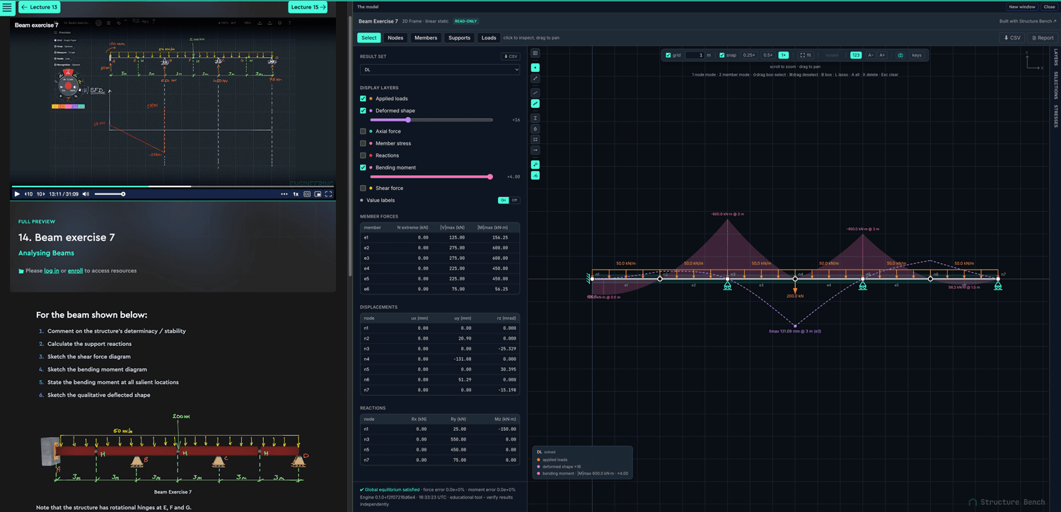This screenshot has height=512, width=1061.
Task: Select the I-beam section tool icon
Action: click(535, 118)
